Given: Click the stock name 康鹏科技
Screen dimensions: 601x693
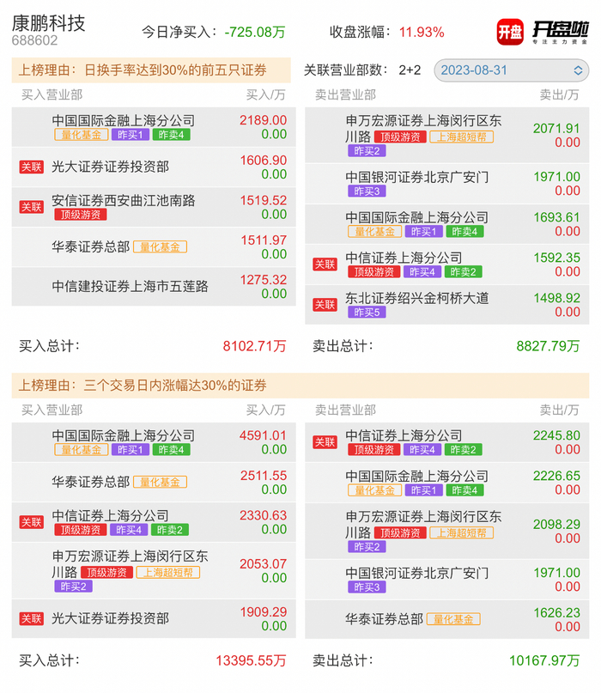Looking at the screenshot, I should (x=48, y=23).
